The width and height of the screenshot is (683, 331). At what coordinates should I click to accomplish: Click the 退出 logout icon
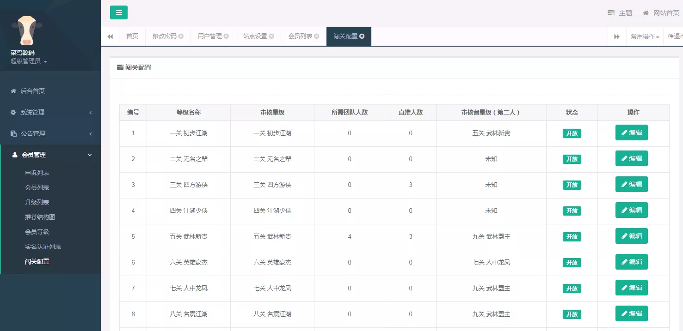pyautogui.click(x=672, y=36)
